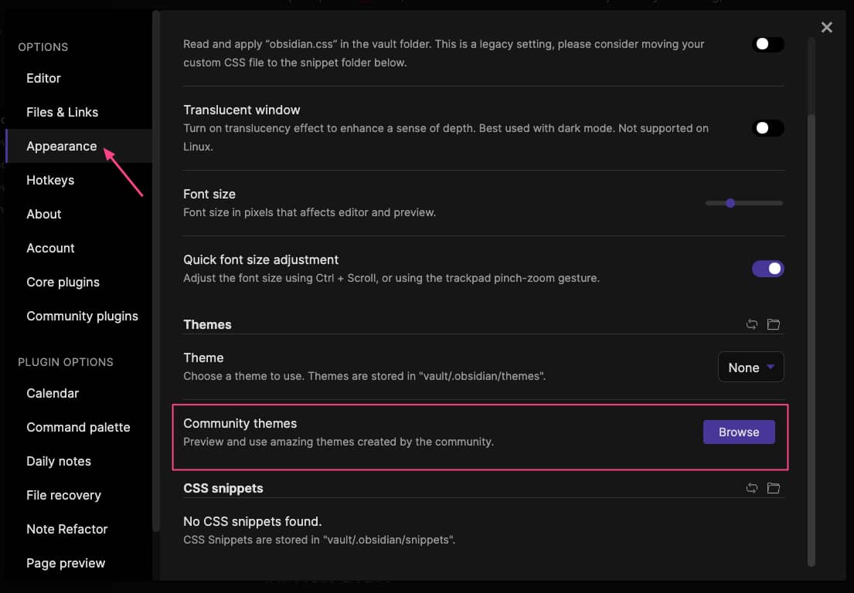Close the settings dialog
854x593 pixels.
826,27
